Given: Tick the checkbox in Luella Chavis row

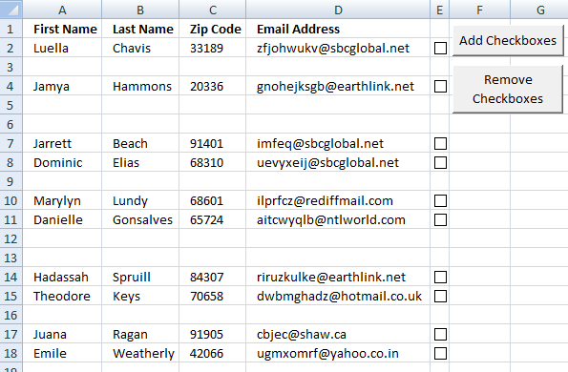Looking at the screenshot, I should pos(440,48).
